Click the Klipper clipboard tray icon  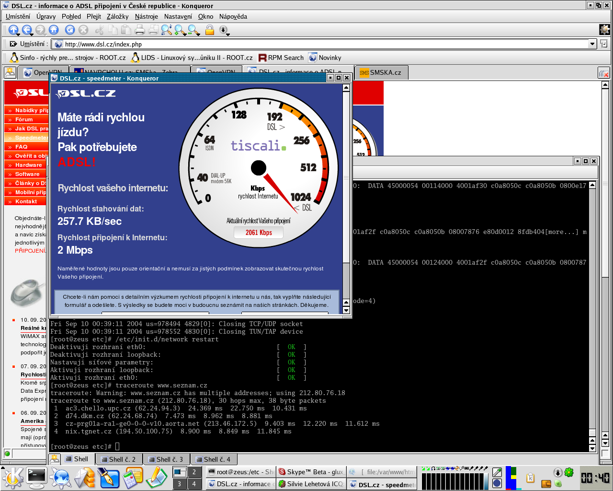(x=530, y=478)
